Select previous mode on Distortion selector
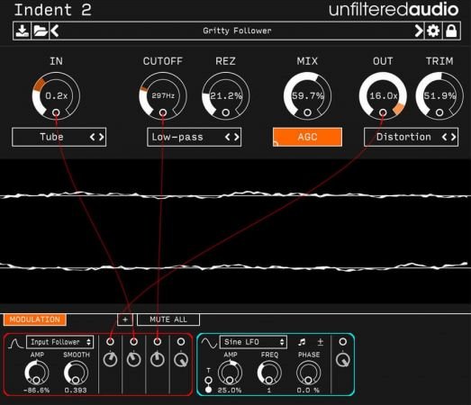This screenshot has width=471, height=405. point(445,137)
